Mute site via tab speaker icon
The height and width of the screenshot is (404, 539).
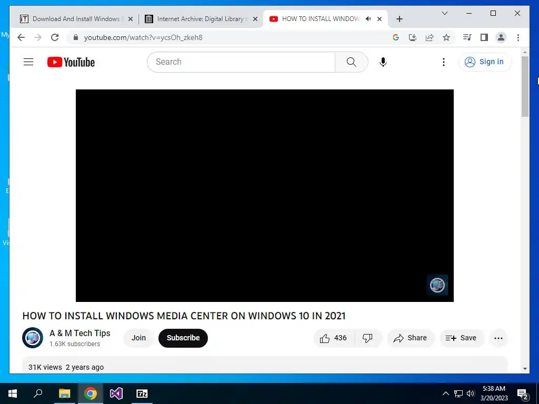(x=368, y=19)
